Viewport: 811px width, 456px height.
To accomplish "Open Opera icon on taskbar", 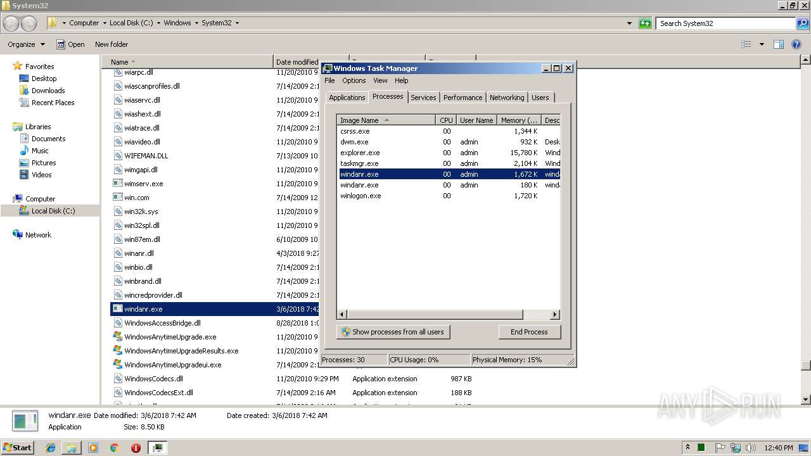I will point(136,448).
